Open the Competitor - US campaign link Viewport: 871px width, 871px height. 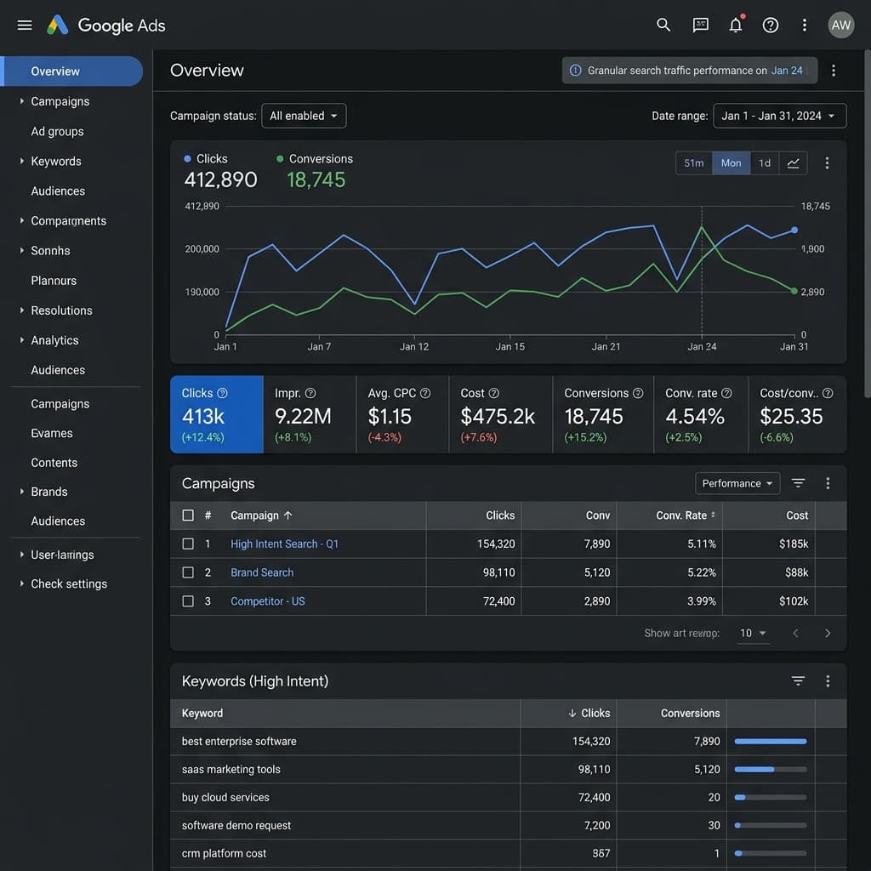(267, 601)
